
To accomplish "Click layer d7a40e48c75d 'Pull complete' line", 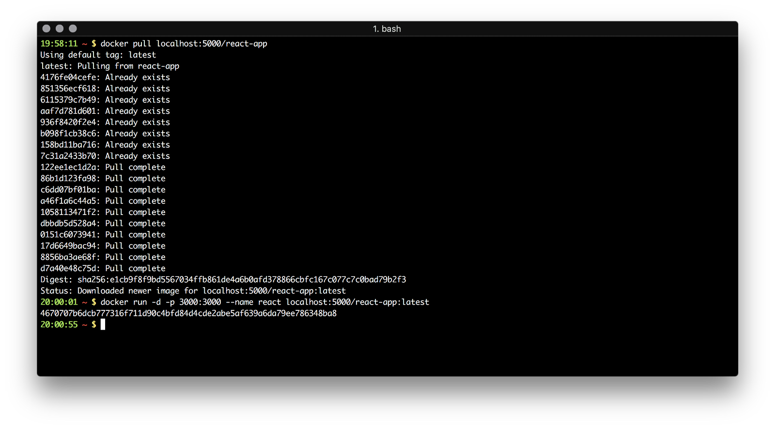I will (x=103, y=268).
